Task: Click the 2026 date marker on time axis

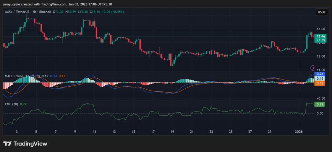Action: (299, 132)
